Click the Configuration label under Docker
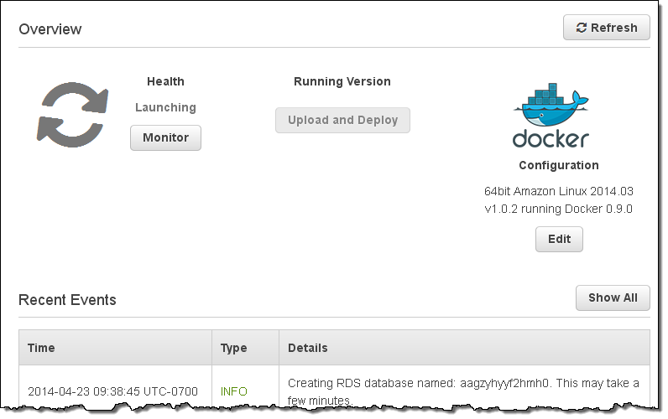The image size is (668, 419). pos(559,165)
